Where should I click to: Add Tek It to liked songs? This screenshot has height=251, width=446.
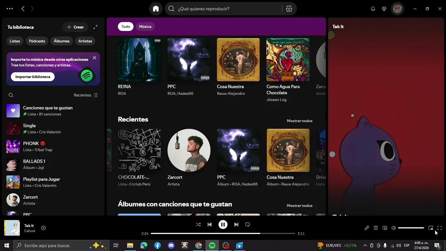44,228
